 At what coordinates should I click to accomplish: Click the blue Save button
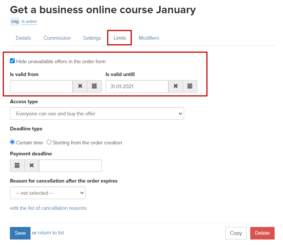click(x=20, y=233)
